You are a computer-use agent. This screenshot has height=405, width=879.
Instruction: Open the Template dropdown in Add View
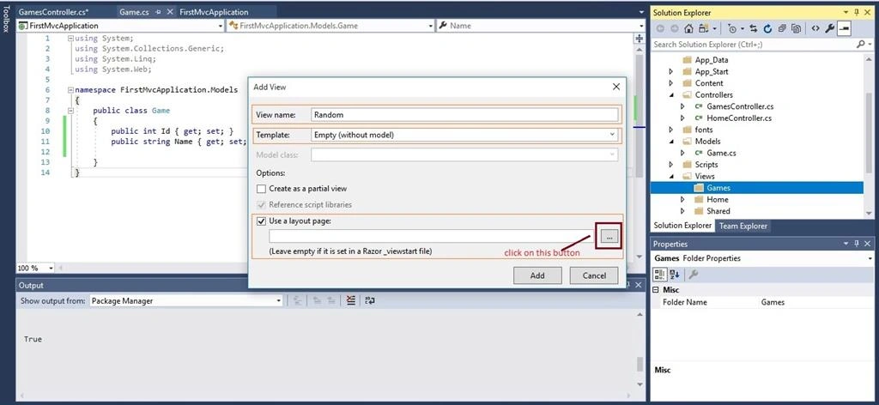612,135
